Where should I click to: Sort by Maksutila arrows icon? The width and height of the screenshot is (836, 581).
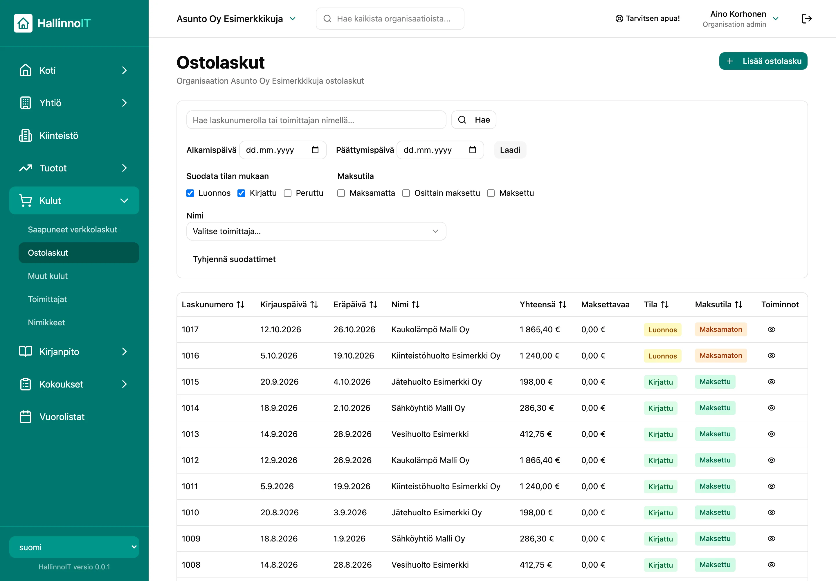tap(738, 305)
